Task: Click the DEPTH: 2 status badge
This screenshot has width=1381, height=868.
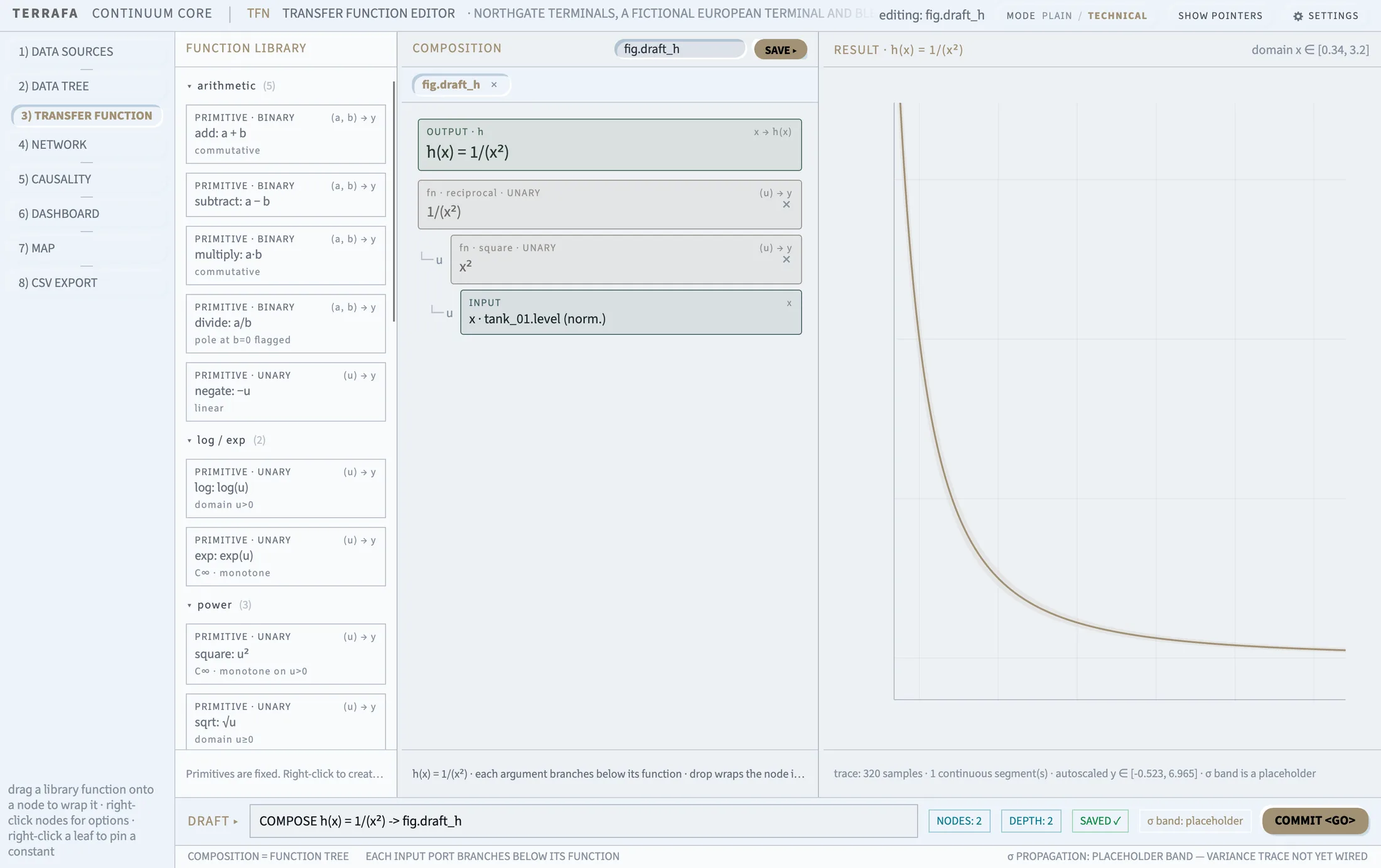Action: click(x=1031, y=821)
